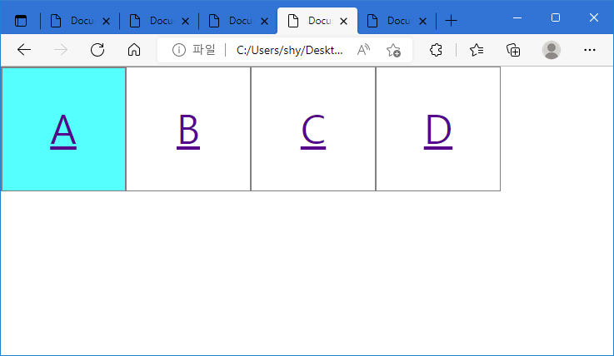The height and width of the screenshot is (356, 614).
Task: Open a new tab with plus button
Action: click(451, 21)
